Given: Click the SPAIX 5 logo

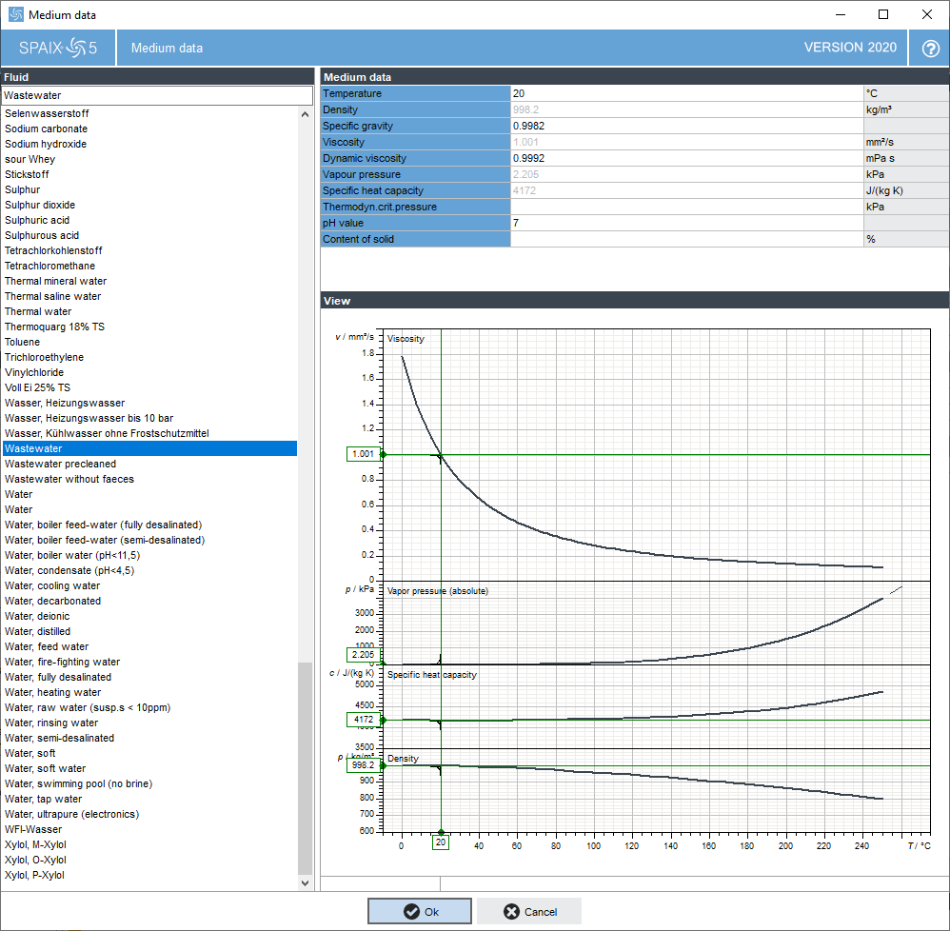Looking at the screenshot, I should click(58, 48).
